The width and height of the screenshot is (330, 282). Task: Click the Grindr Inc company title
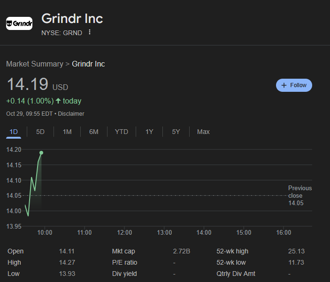[72, 18]
